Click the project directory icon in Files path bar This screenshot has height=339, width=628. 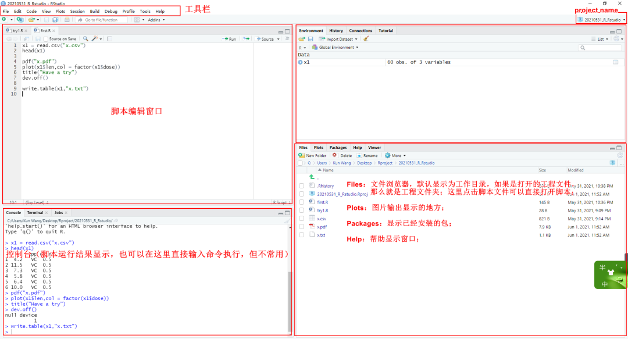click(x=612, y=163)
